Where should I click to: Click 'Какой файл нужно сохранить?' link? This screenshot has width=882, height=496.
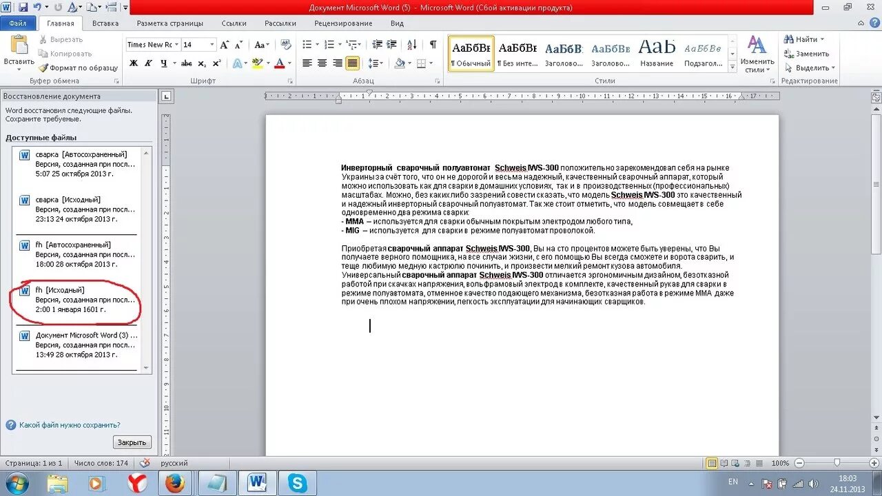[70, 425]
